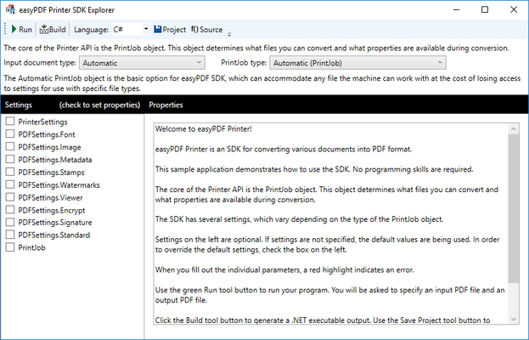
Task: Enable the PDFSettings.Metadata checkbox
Action: coord(10,159)
